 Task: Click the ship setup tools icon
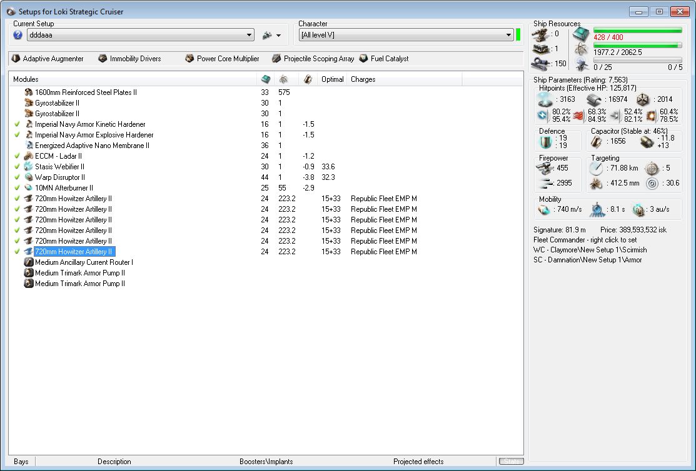point(267,35)
